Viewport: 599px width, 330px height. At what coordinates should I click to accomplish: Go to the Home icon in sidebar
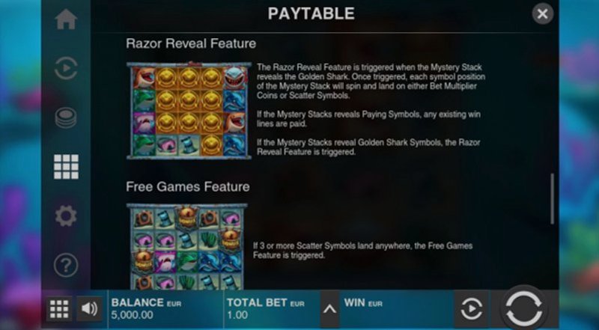coord(66,19)
